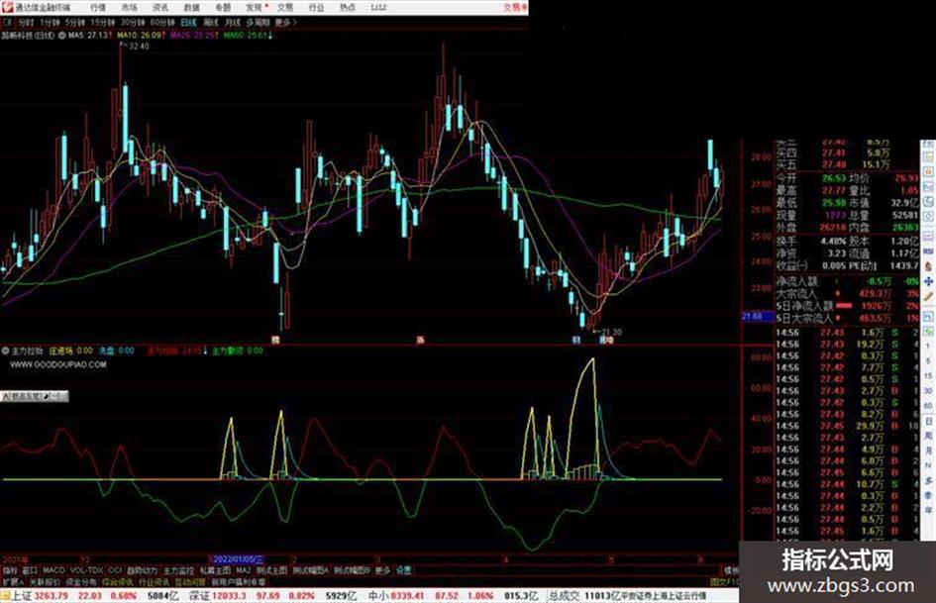This screenshot has height=603, width=936.
Task: Click the 窗口 tab at bottom
Action: [30, 570]
